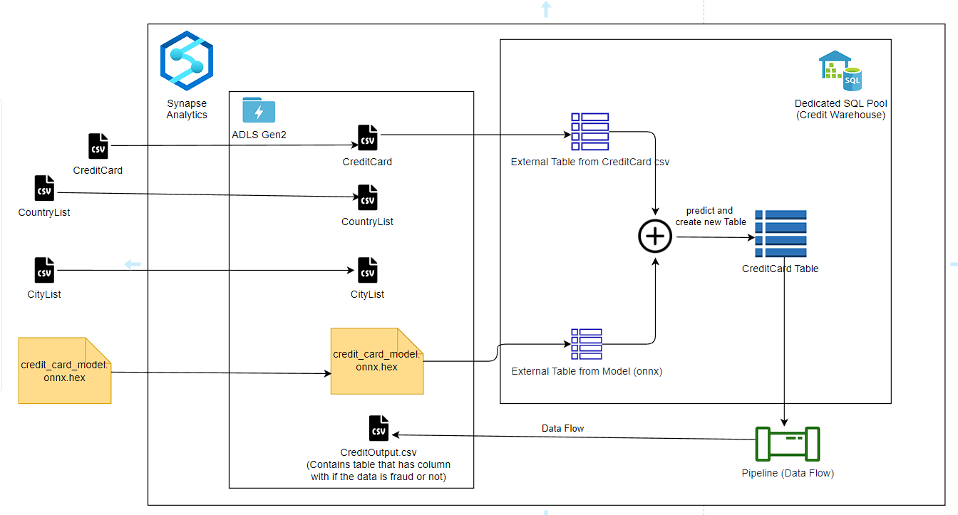Click the Data Flow arrow label

point(562,428)
